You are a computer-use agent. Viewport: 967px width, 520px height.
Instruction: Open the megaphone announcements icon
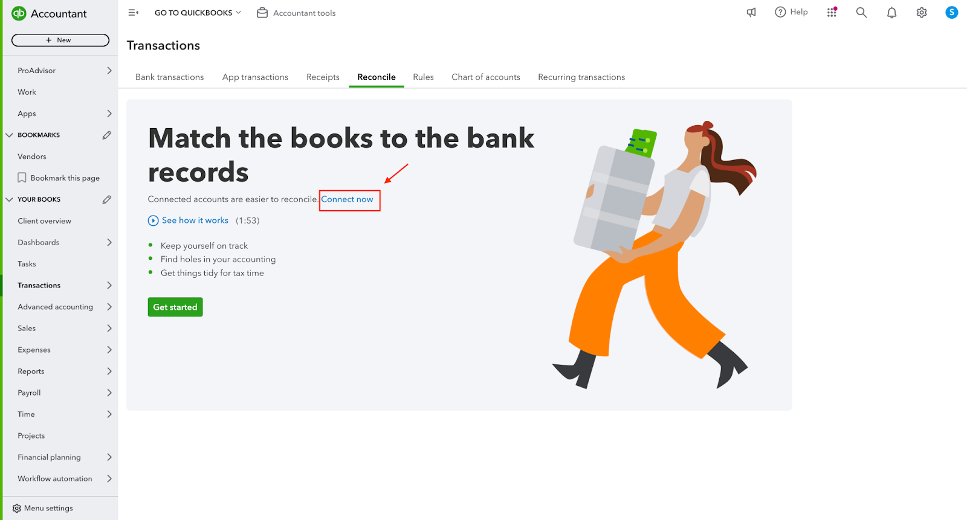(x=751, y=12)
